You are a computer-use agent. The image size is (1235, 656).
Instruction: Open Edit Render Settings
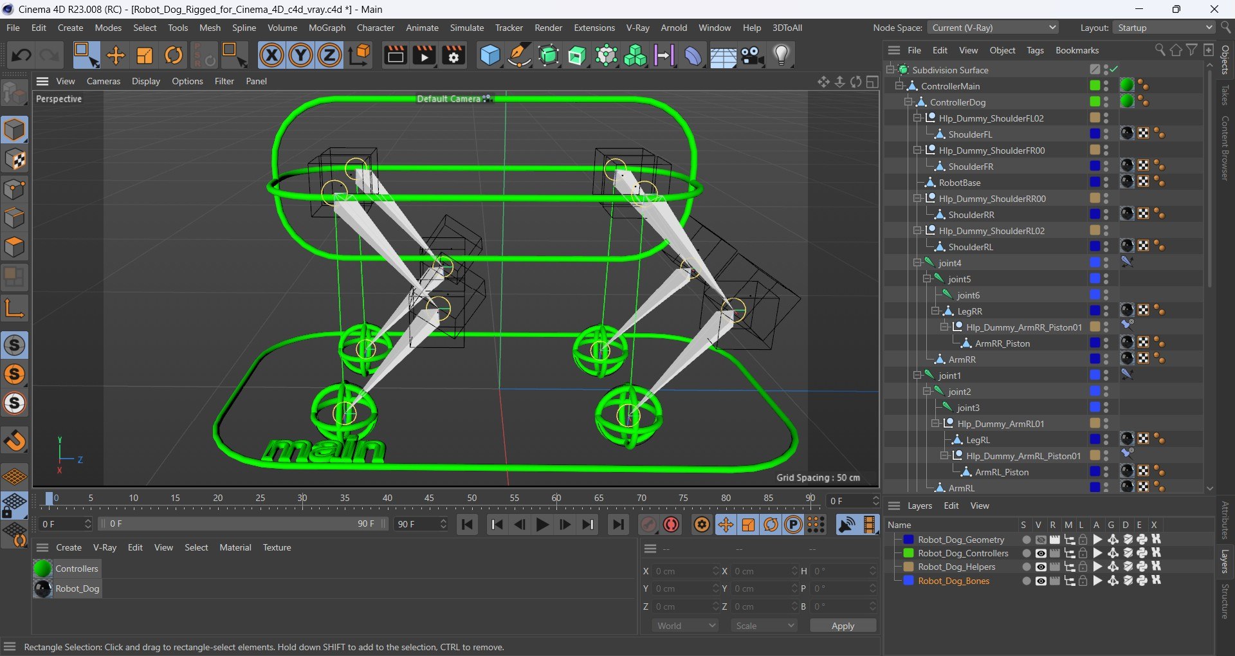click(x=453, y=55)
